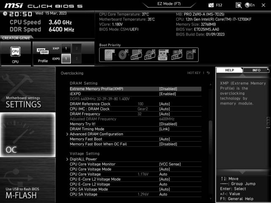
Task: Click the date Wed 15 Mar, 2023
Action: click(x=51, y=13)
